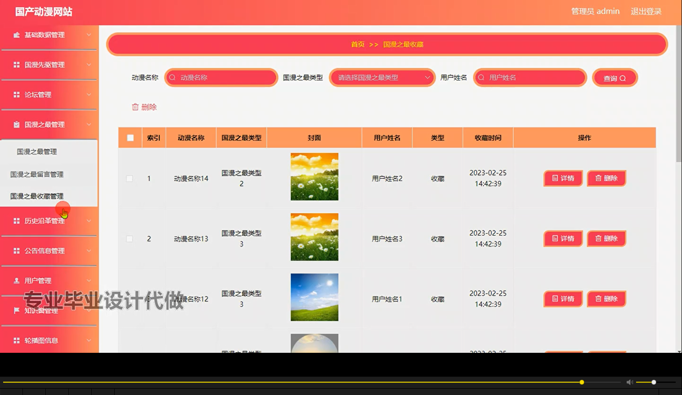Click the search icon in 动漫名称 field
Image resolution: width=682 pixels, height=395 pixels.
[172, 78]
